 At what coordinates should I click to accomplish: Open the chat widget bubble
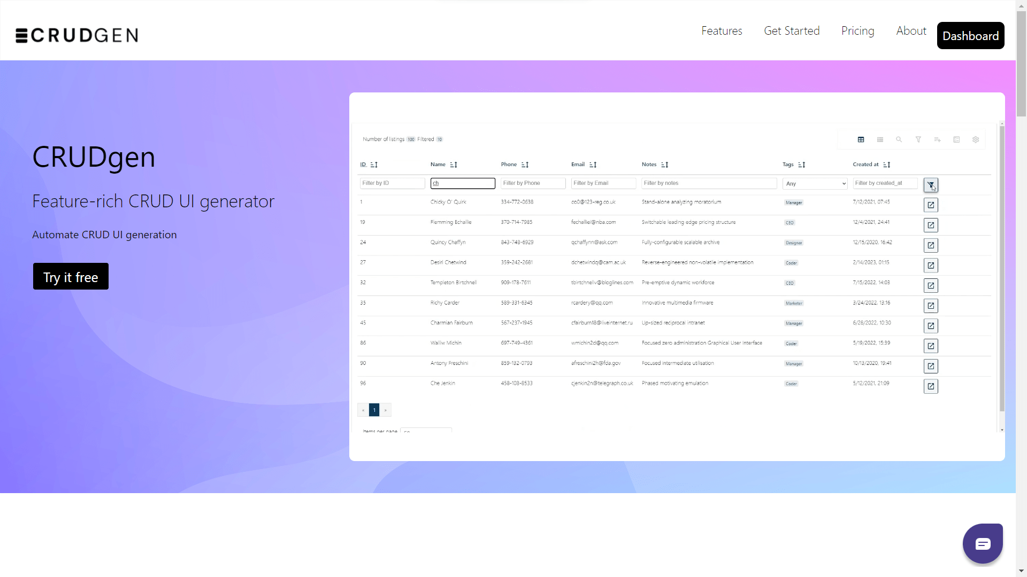pyautogui.click(x=983, y=544)
